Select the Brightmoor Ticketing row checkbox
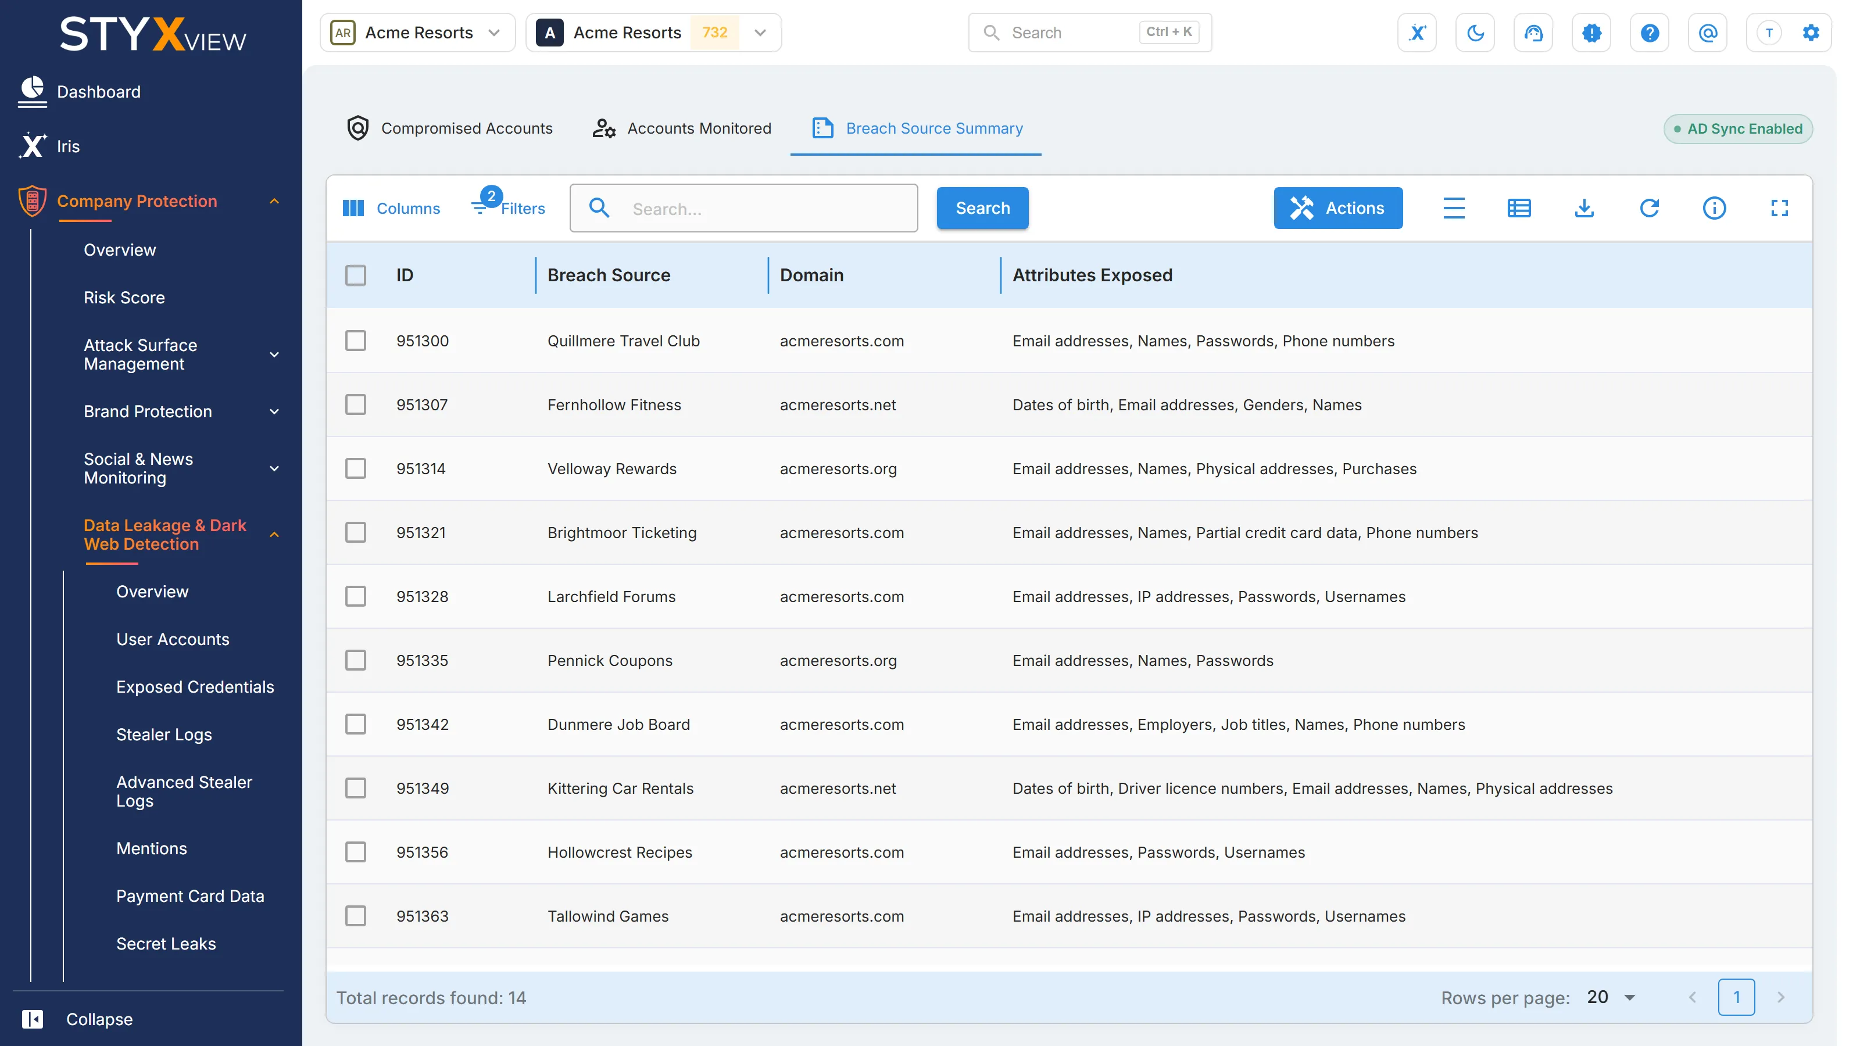 click(x=355, y=532)
